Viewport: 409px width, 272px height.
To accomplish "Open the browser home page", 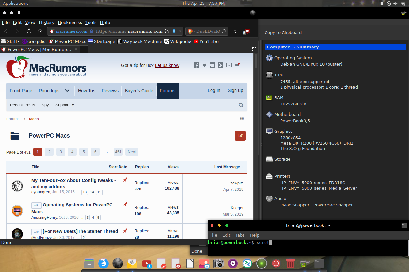I will (x=40, y=31).
